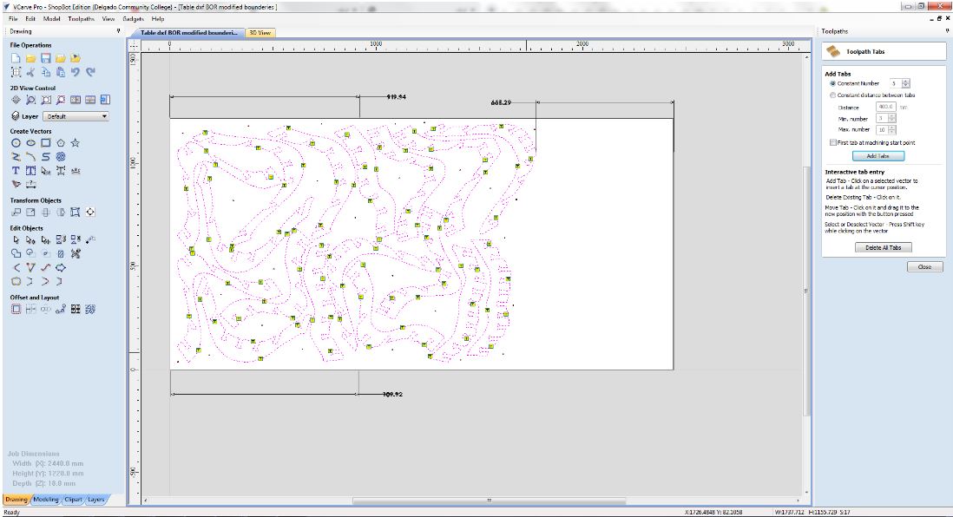Select the Draw Rectangle tool
Screen dimensions: 953x517
[46, 143]
